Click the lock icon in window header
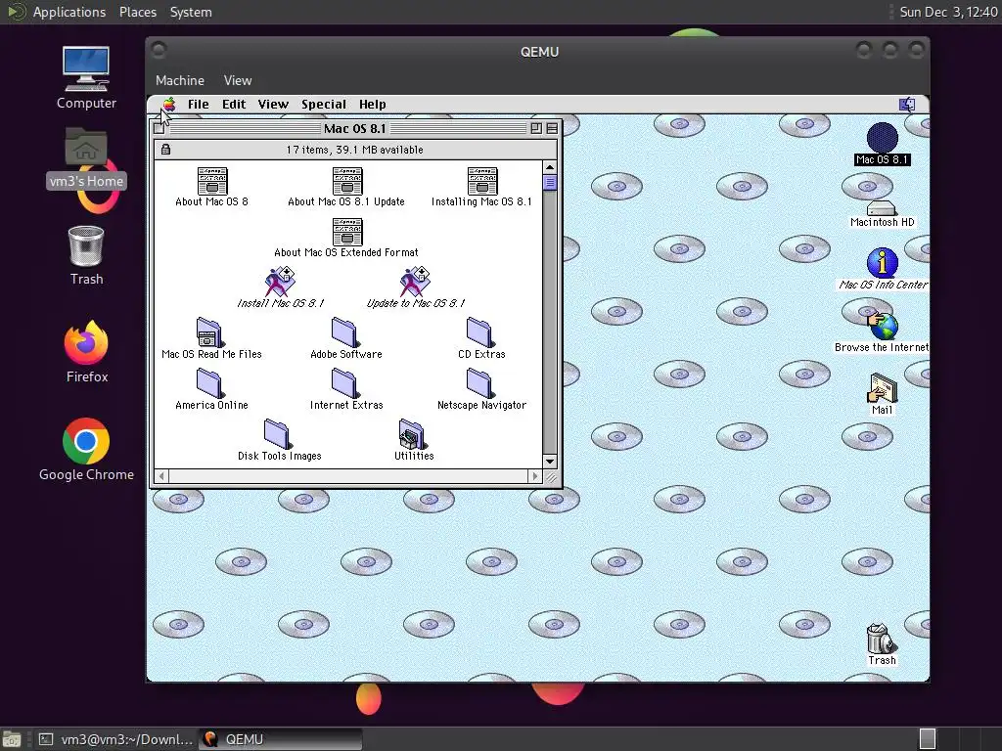Screen dimensions: 1002x751 point(165,150)
